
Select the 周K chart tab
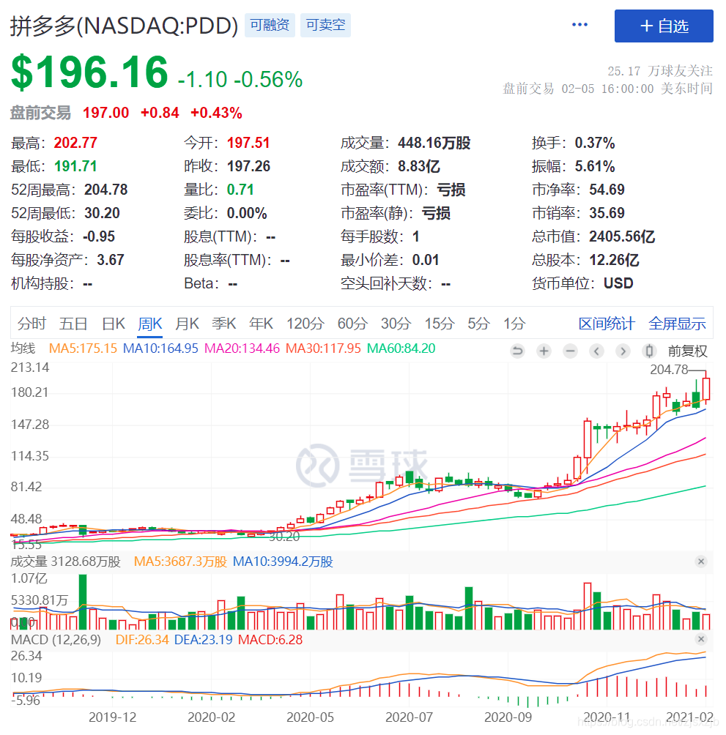150,324
